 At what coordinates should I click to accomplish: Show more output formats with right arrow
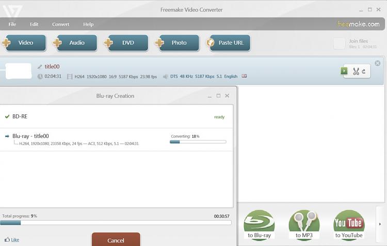(380, 224)
